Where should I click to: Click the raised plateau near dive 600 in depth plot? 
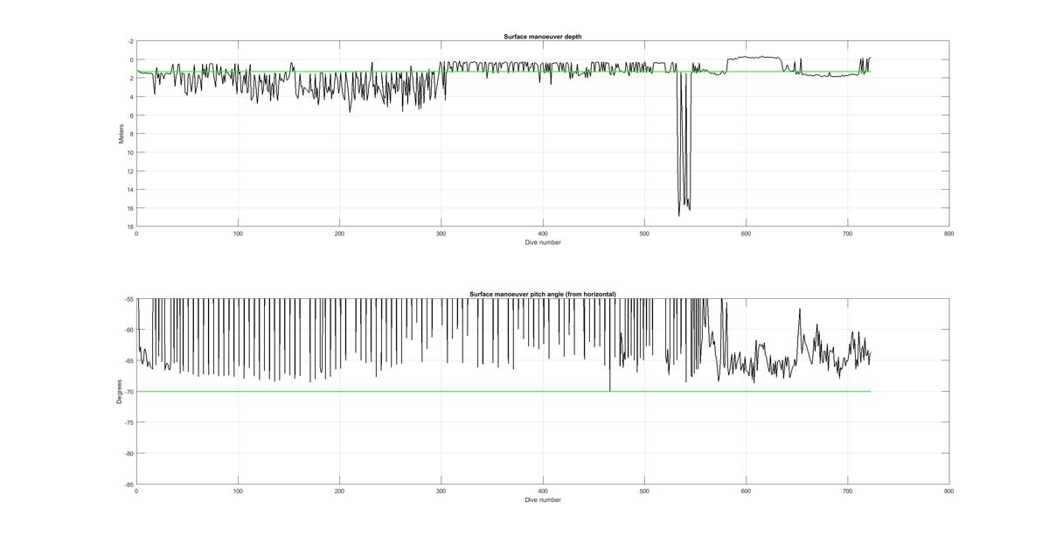754,59
